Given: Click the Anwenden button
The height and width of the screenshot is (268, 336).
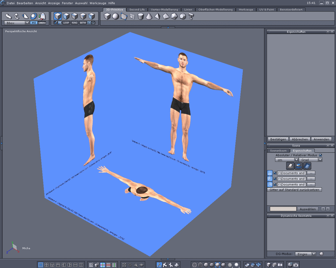Looking at the screenshot, I should tap(321, 139).
